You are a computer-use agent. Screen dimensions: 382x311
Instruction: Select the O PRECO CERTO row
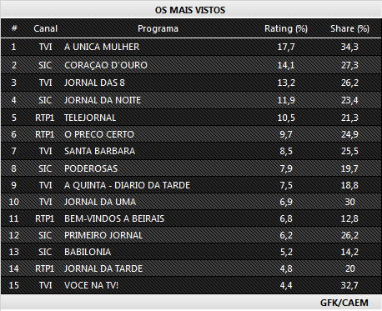coord(191,134)
